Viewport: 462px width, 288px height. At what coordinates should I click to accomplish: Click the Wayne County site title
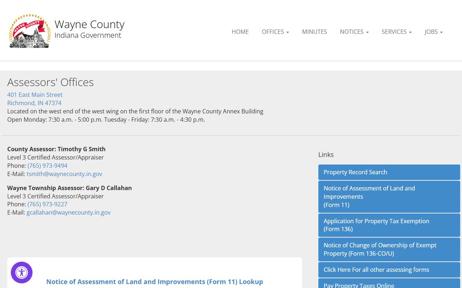pos(90,24)
